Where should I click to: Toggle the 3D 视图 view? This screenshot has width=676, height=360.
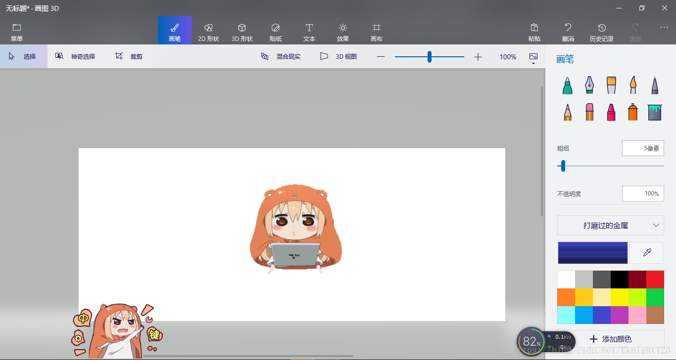338,56
